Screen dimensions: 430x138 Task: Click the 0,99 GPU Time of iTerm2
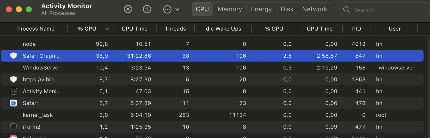(x=331, y=127)
